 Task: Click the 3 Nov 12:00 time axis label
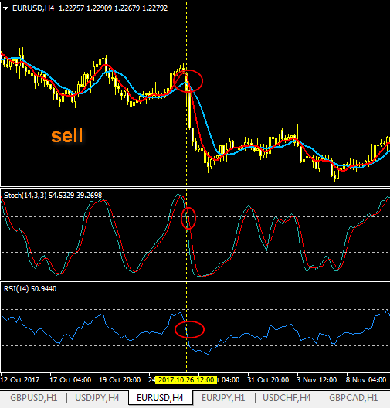tap(317, 380)
